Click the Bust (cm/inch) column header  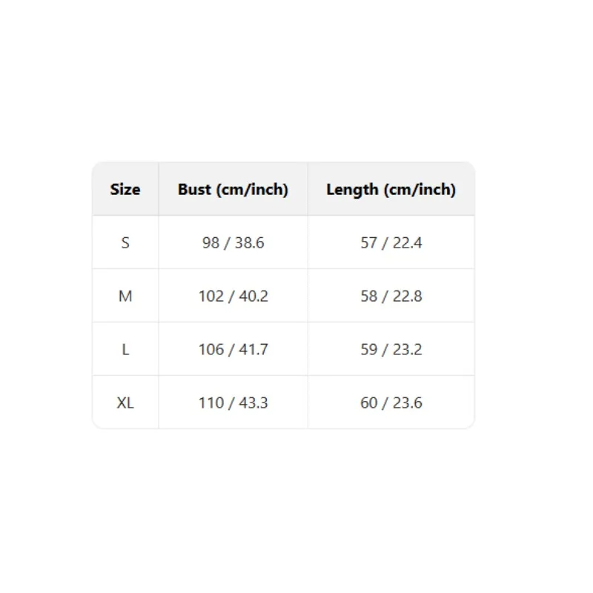(x=233, y=189)
